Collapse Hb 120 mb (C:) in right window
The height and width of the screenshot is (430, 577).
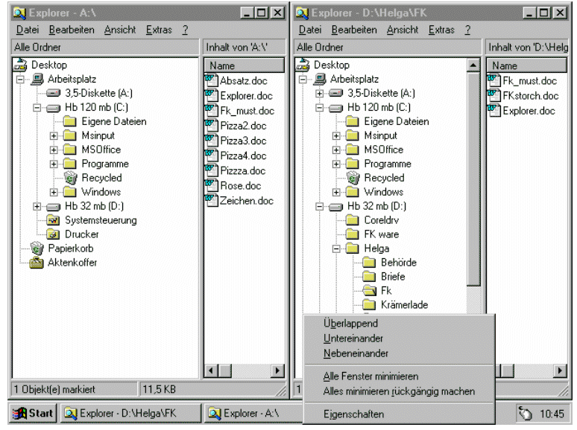point(319,108)
